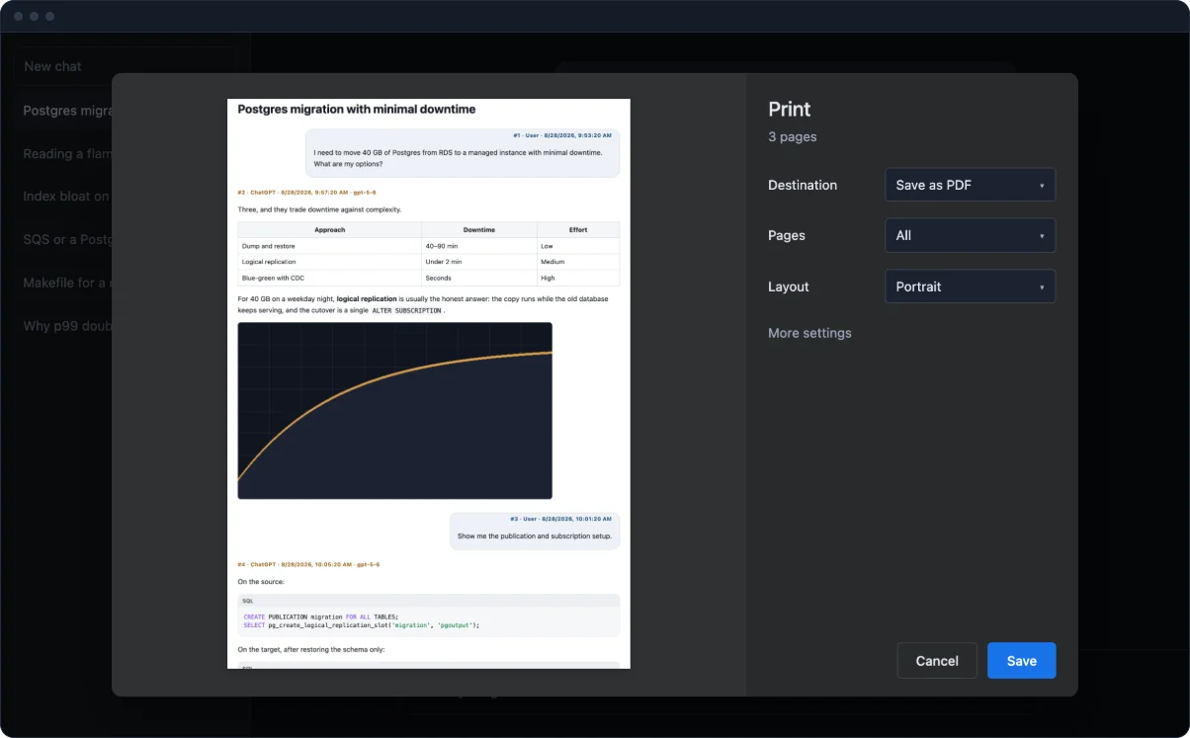Open the Why p99 doub… chat in the sidebar
This screenshot has width=1190, height=738.
67,326
